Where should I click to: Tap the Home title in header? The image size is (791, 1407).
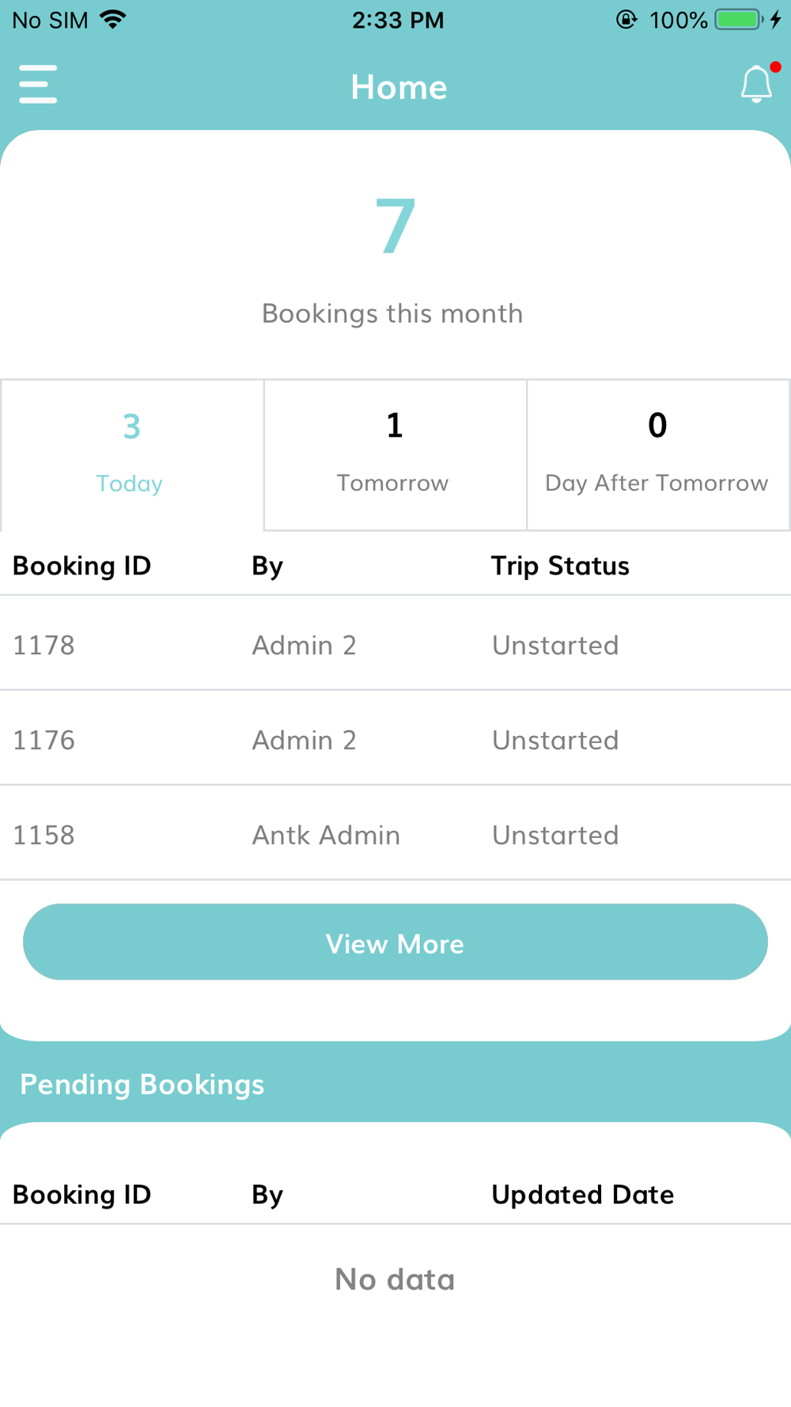(x=399, y=86)
